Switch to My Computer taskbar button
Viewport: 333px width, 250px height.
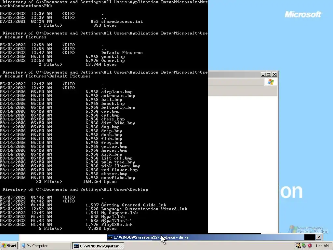coord(45,246)
